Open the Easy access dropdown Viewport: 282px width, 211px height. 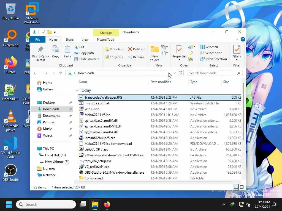pyautogui.click(x=165, y=53)
